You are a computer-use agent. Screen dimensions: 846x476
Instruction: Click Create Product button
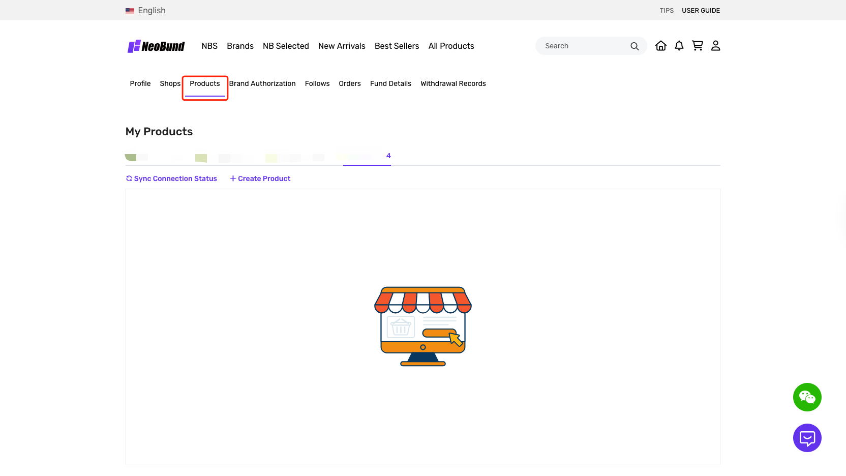pyautogui.click(x=260, y=178)
